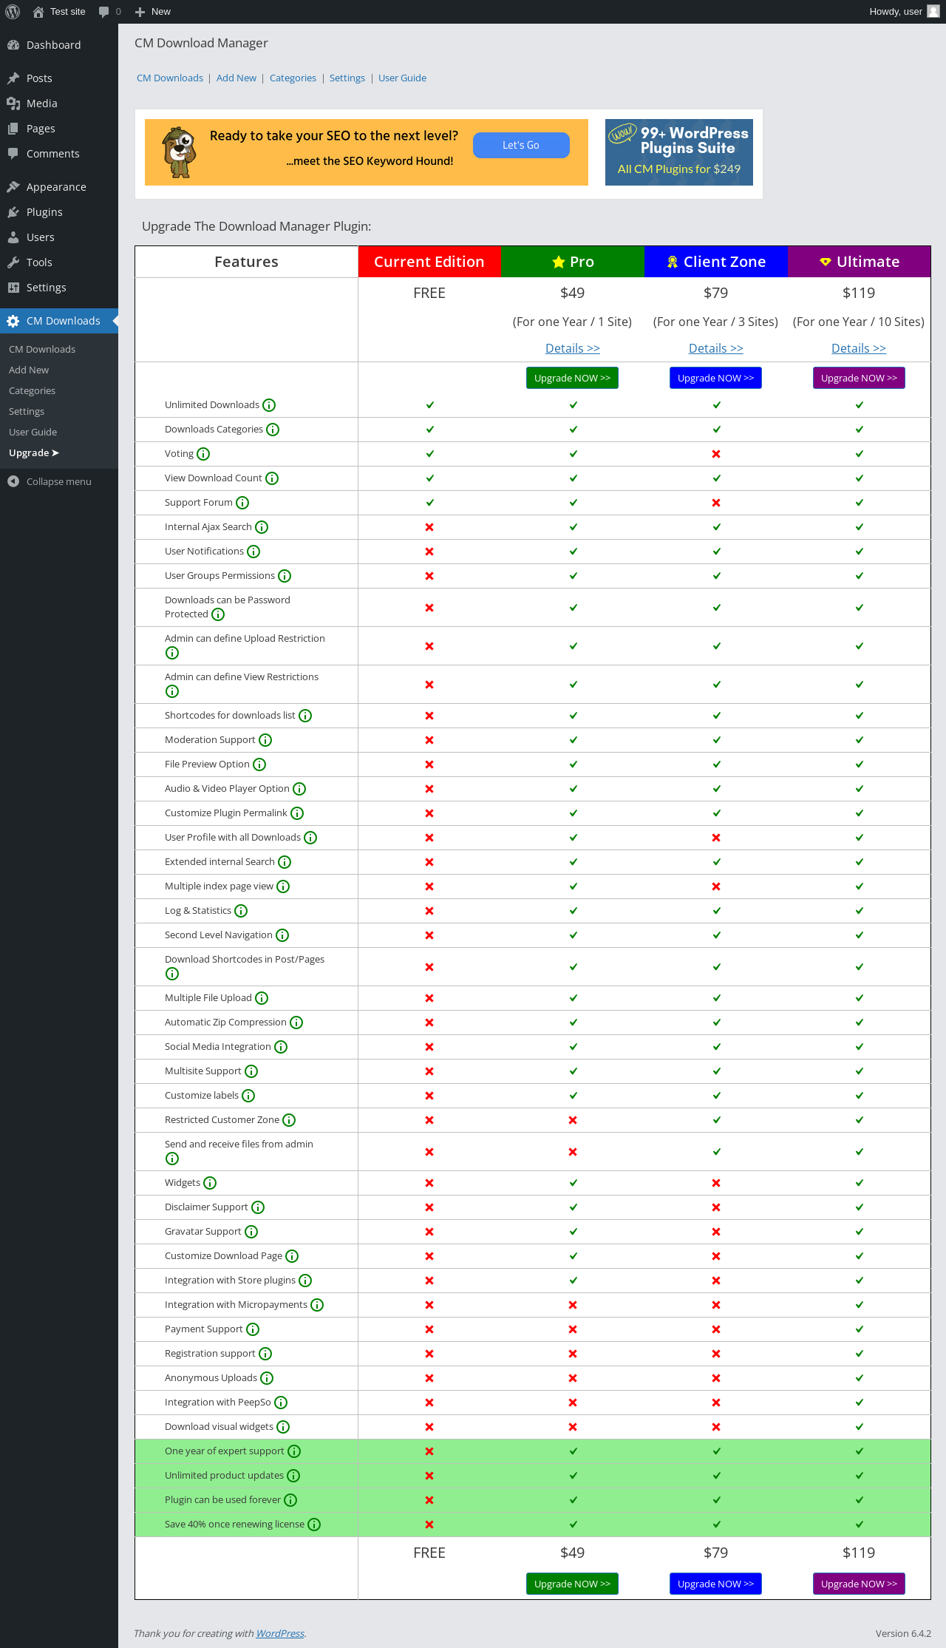Go to Posts in admin menu
Screen dimensions: 946x1648
(x=59, y=78)
